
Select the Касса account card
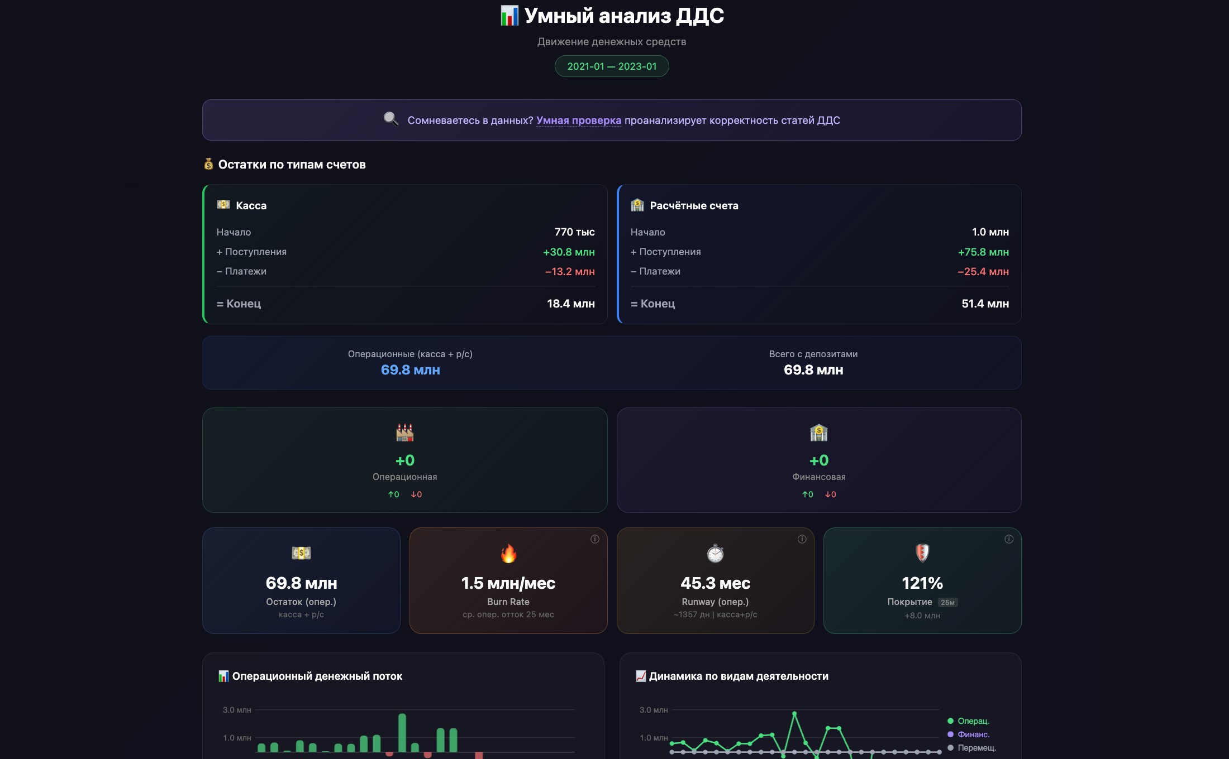pyautogui.click(x=405, y=254)
